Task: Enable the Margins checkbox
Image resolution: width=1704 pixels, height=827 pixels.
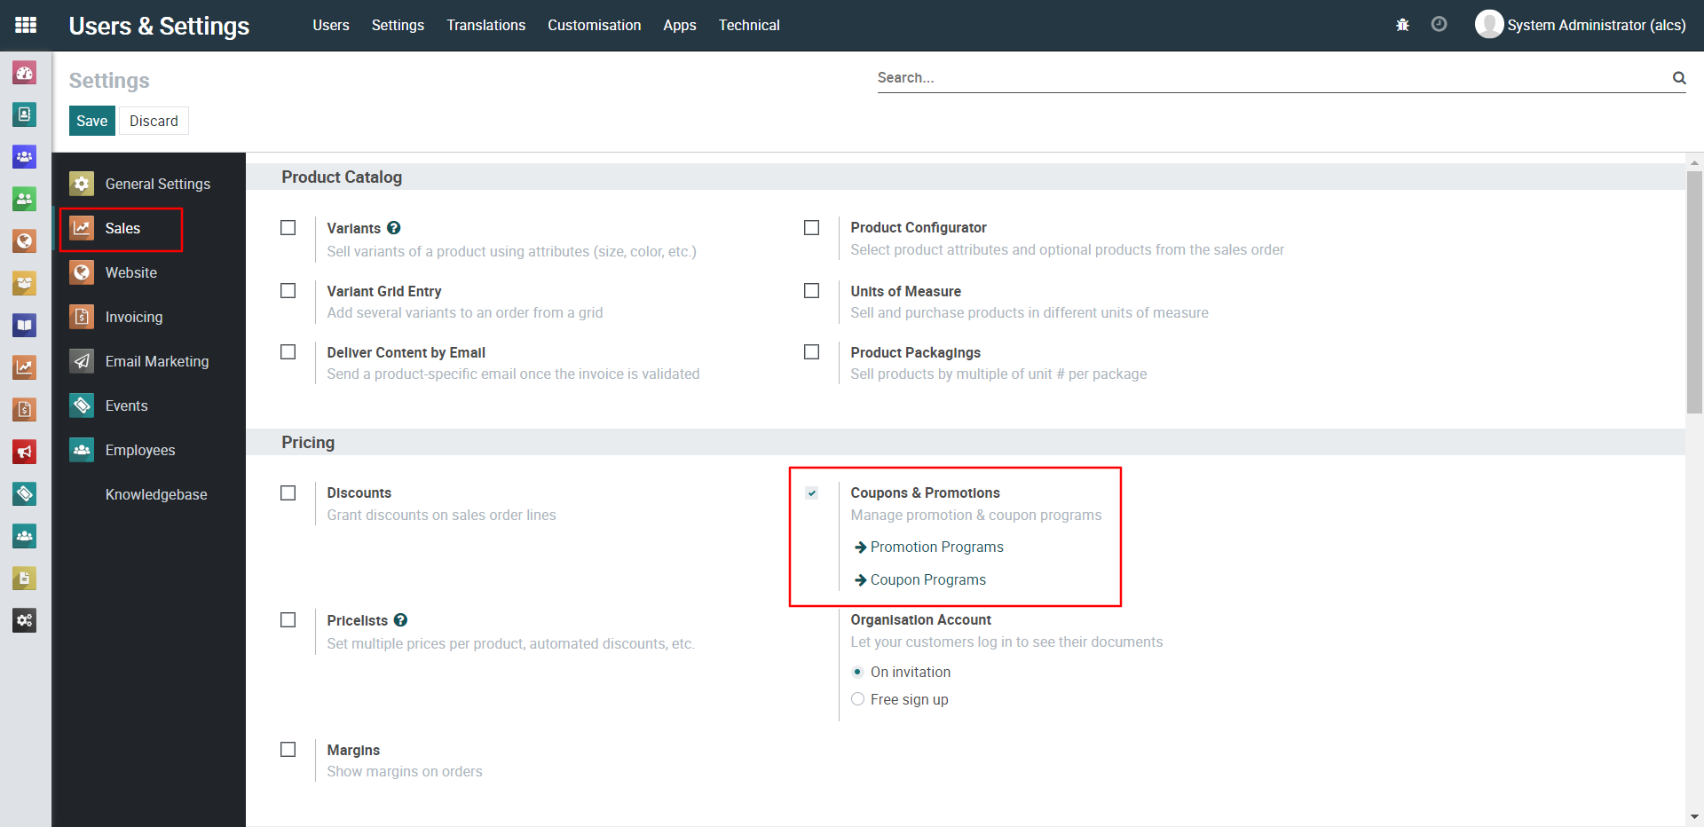Action: (x=288, y=750)
